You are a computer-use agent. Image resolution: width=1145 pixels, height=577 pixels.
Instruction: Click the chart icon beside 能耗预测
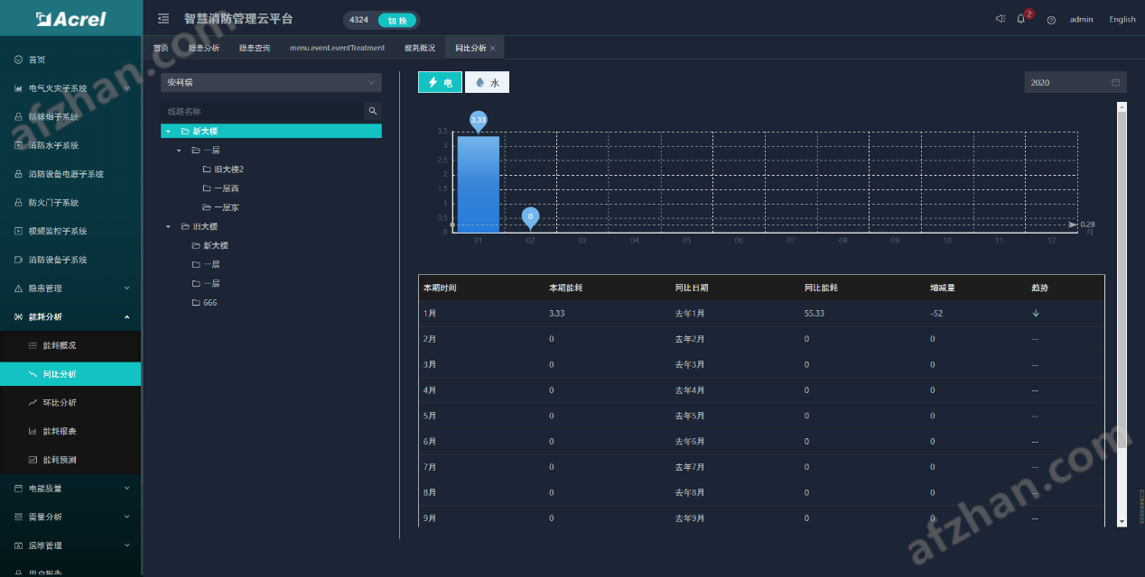click(33, 460)
